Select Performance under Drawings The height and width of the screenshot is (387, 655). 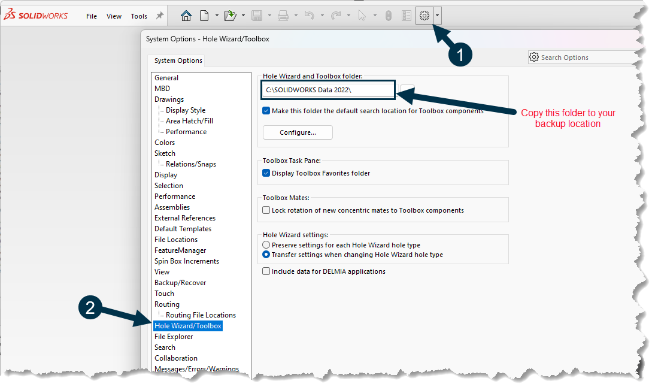coord(186,132)
